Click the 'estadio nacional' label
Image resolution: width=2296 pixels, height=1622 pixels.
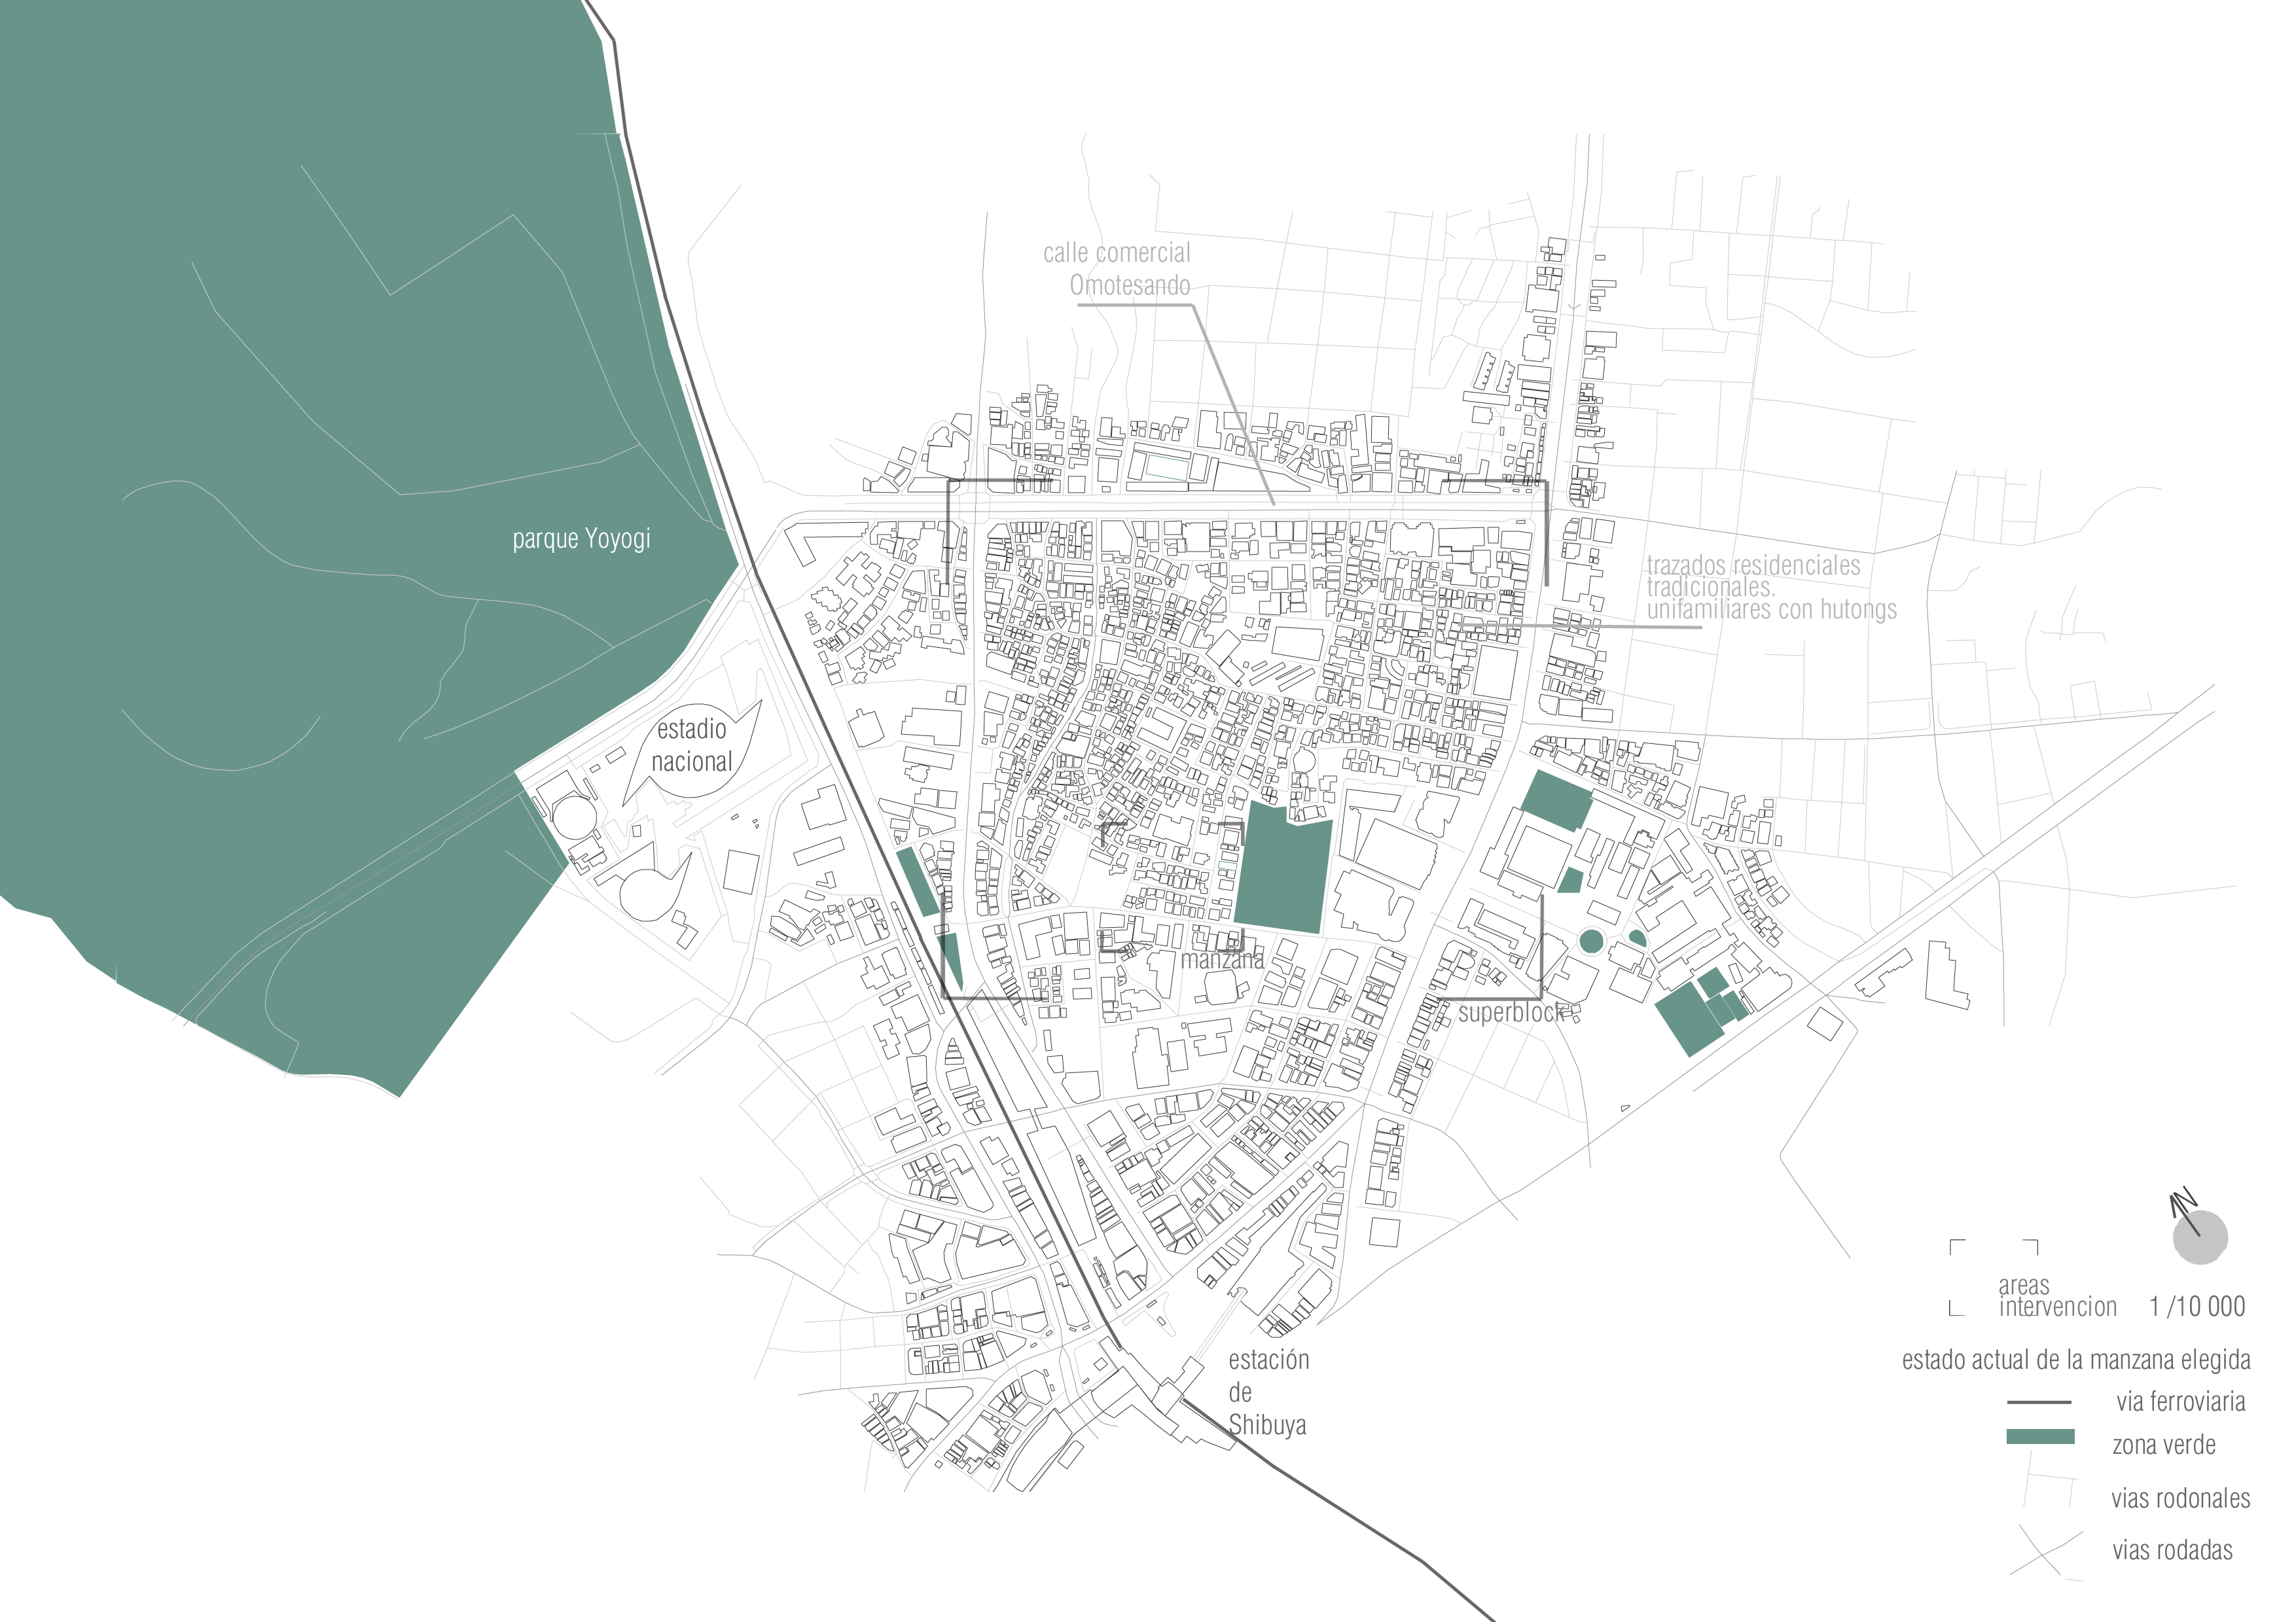click(692, 745)
